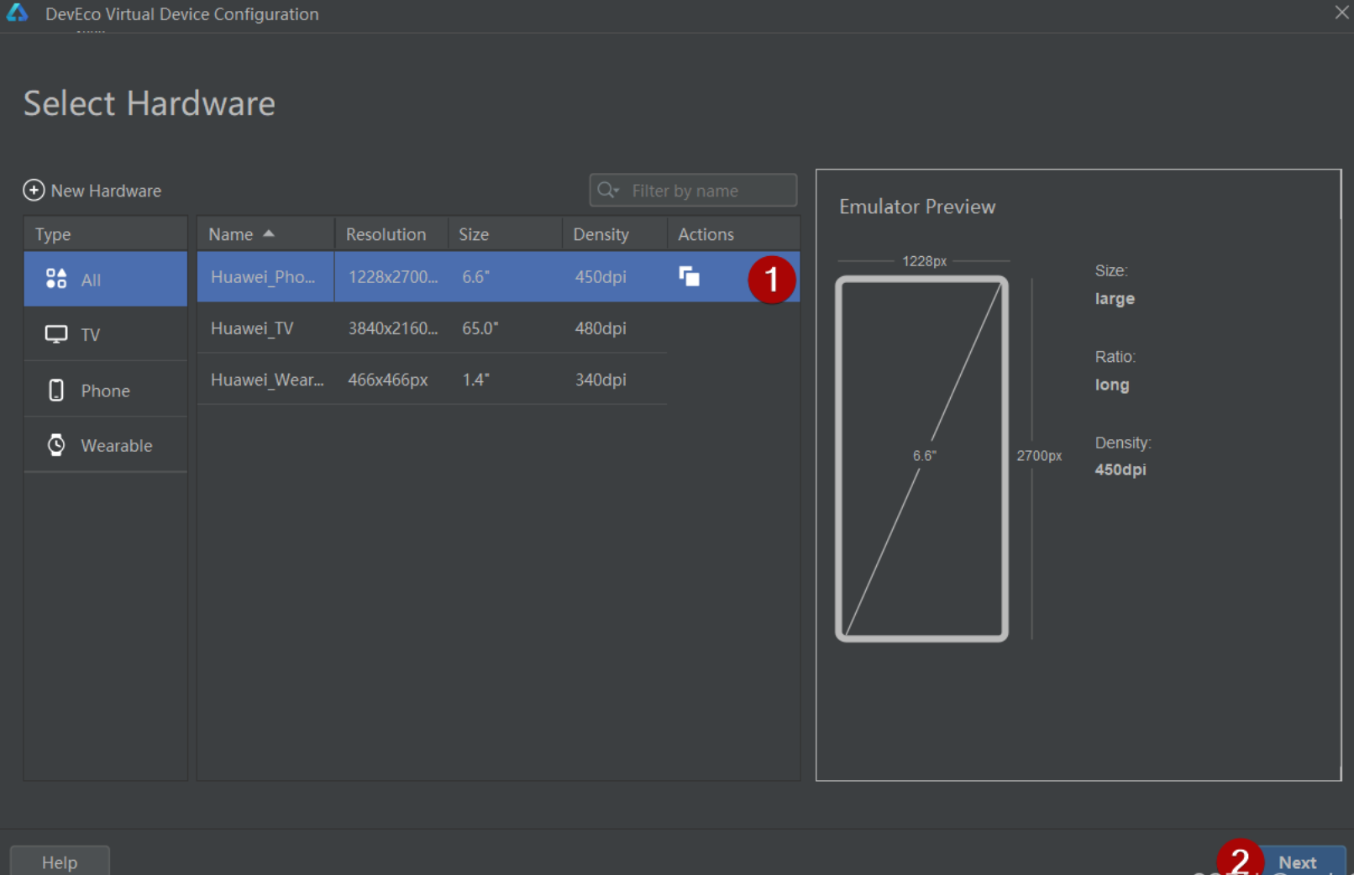The height and width of the screenshot is (875, 1354).
Task: Click the bold 450dpi value in preview
Action: 1120,469
